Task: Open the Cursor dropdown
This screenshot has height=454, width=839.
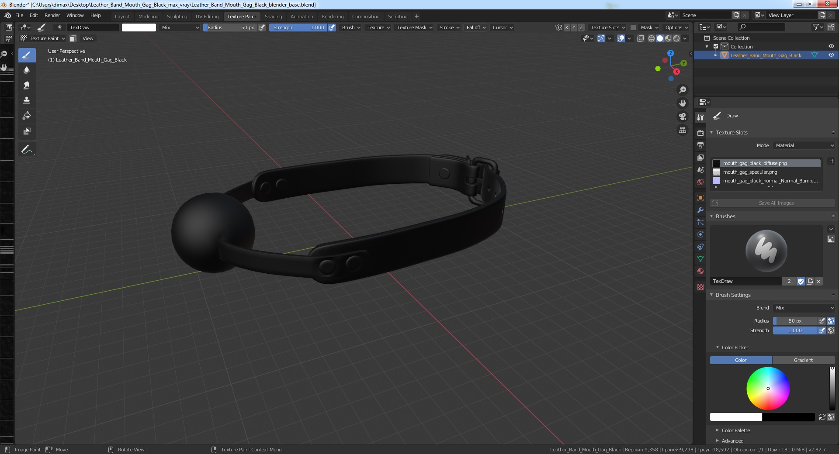Action: (503, 28)
